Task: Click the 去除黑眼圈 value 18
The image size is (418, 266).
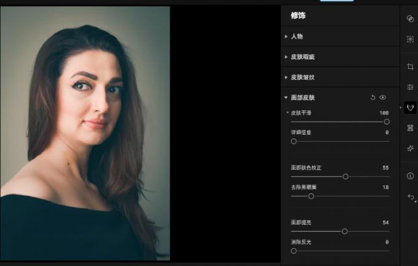Action: tap(385, 187)
